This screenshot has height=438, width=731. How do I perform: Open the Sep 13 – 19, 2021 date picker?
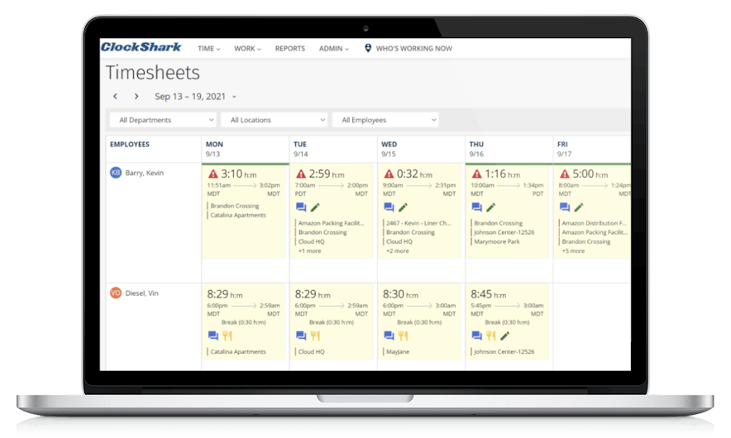195,97
